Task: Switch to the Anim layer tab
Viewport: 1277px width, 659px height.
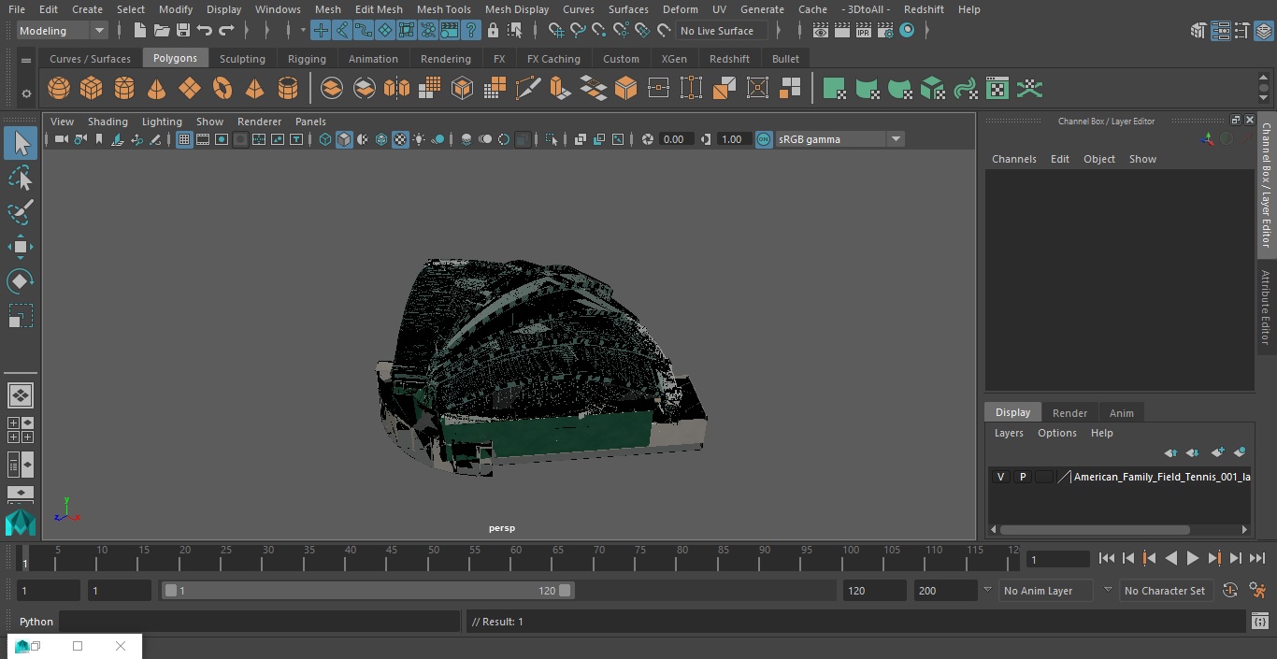Action: coord(1121,412)
